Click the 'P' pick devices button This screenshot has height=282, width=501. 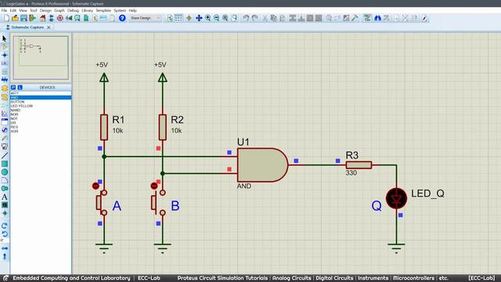point(13,87)
